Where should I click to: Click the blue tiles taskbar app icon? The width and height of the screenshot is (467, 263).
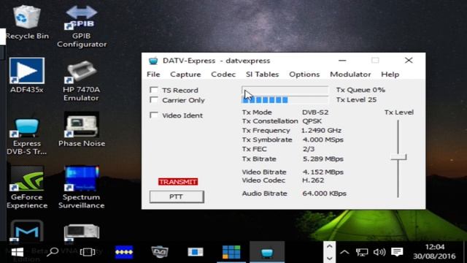click(x=231, y=252)
